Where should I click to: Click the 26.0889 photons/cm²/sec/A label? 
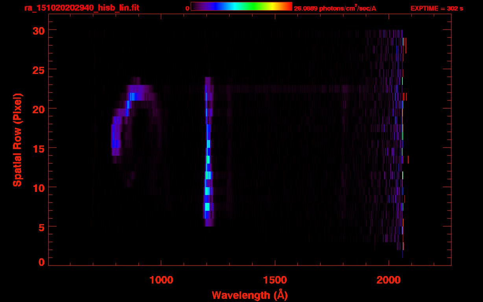(335, 8)
